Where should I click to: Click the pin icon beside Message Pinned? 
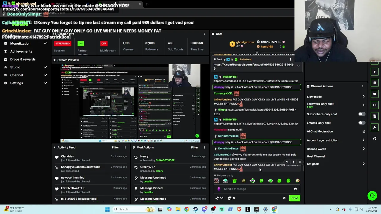(136, 189)
